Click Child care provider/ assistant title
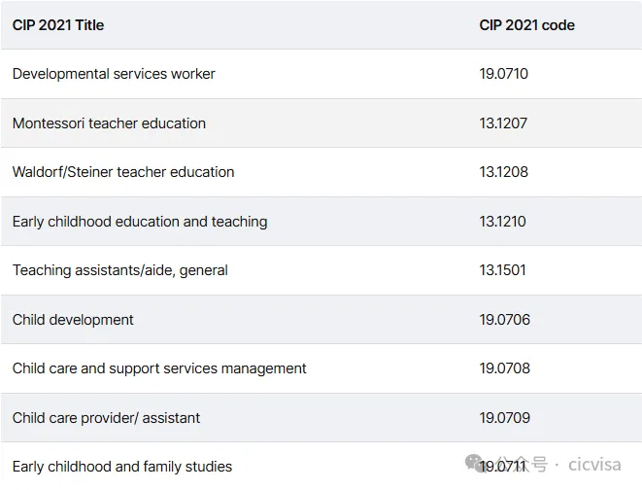Image resolution: width=642 pixels, height=490 pixels. pos(106,418)
